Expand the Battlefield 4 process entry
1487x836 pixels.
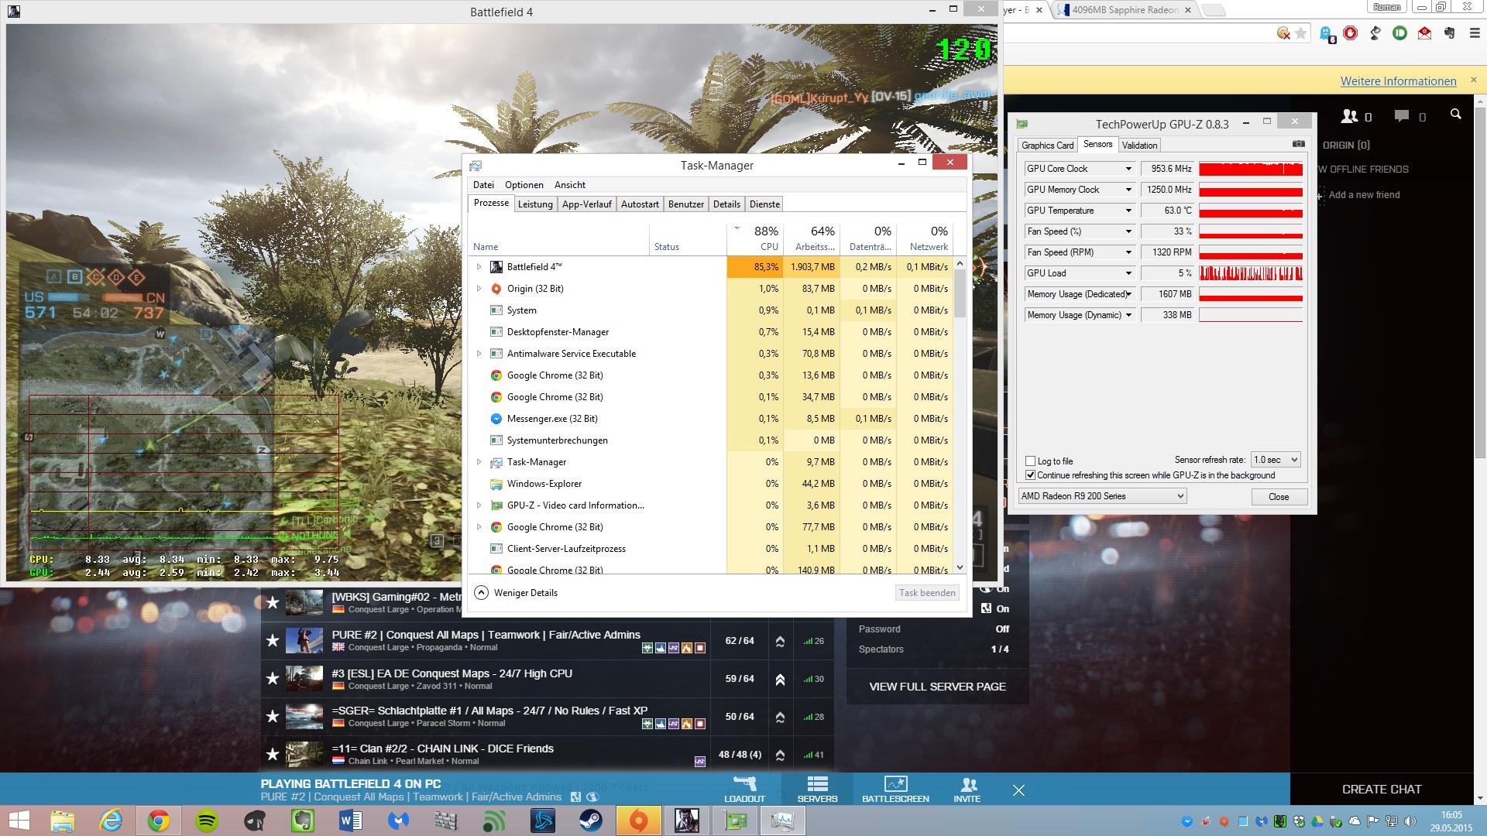point(479,267)
